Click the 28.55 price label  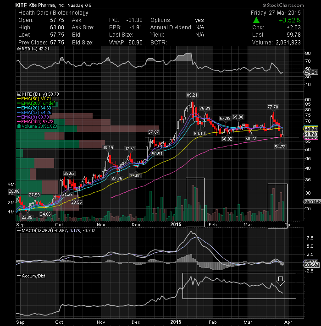[x=77, y=202]
